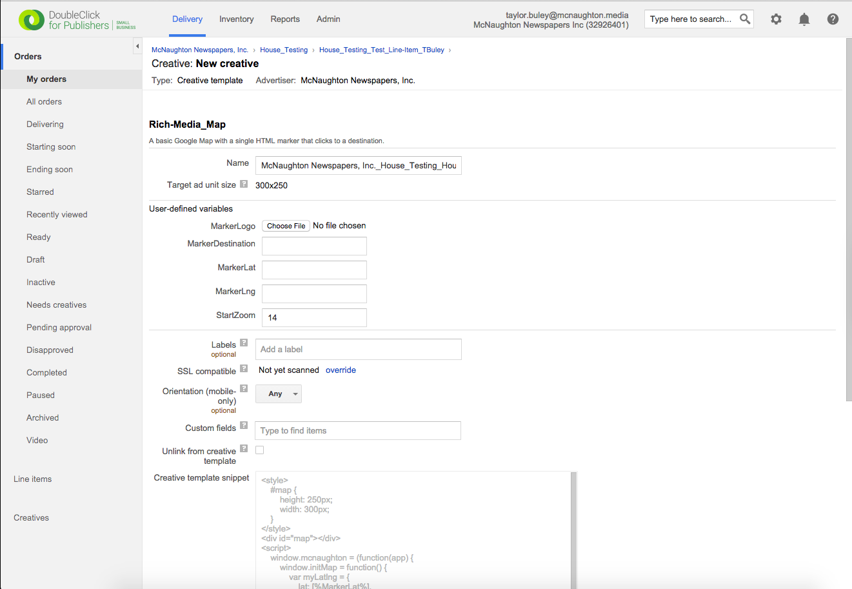Click the search magnifier icon
852x589 pixels.
click(745, 19)
